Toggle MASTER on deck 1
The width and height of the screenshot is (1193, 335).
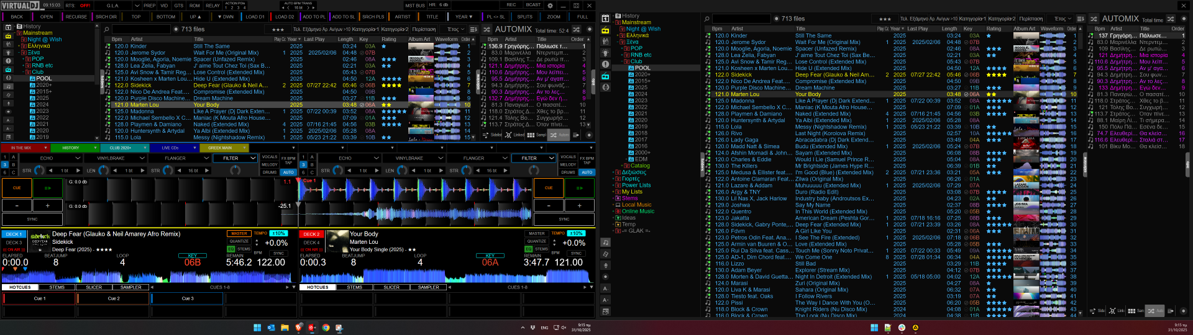tap(239, 234)
